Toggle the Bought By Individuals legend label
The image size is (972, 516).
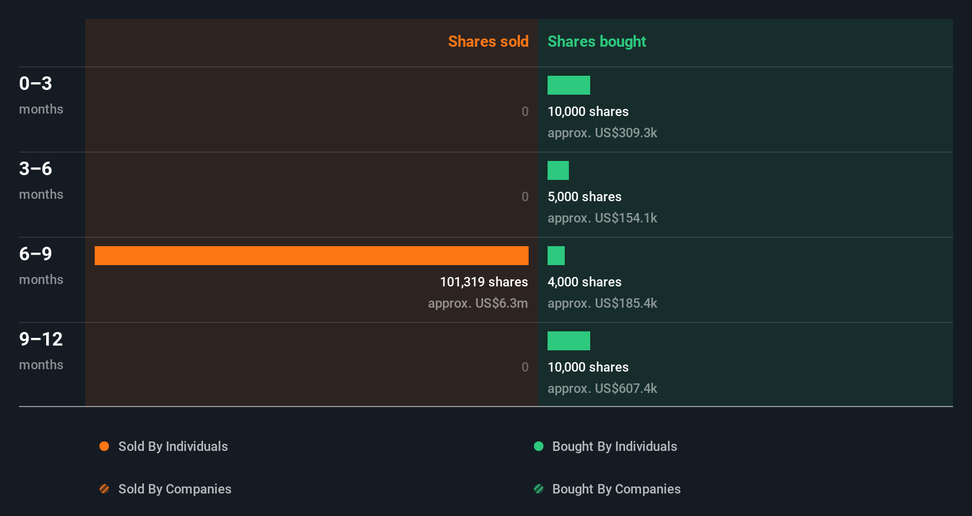(614, 447)
